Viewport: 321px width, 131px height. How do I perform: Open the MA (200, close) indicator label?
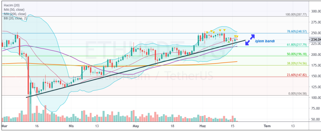15,14
